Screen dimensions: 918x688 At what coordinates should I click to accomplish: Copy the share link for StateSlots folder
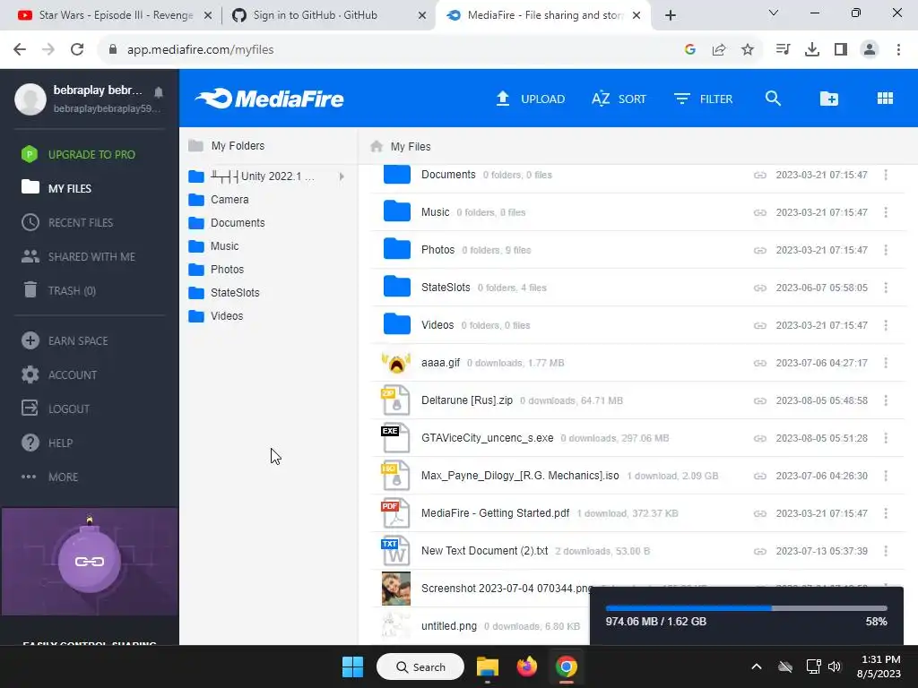760,288
